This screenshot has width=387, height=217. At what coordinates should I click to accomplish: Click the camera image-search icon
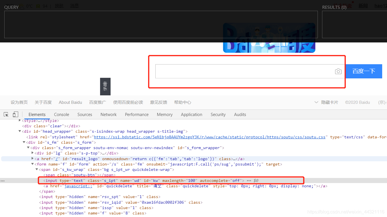pos(338,71)
